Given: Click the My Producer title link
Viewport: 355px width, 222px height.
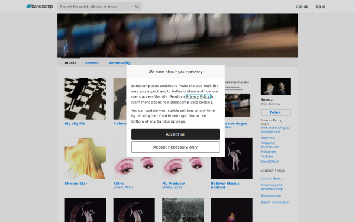Looking at the screenshot, I should coord(173,184).
